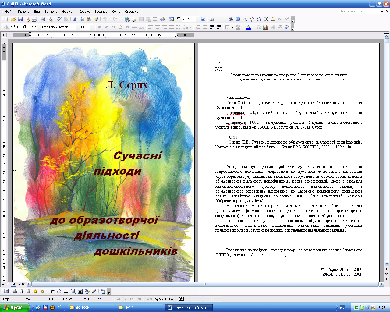The image size is (390, 312).
Task: Toggle numbered list formatting
Action: pos(198,27)
